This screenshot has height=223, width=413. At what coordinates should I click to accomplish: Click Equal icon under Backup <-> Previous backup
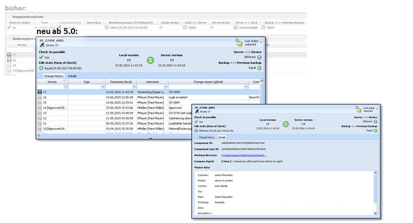(259, 68)
